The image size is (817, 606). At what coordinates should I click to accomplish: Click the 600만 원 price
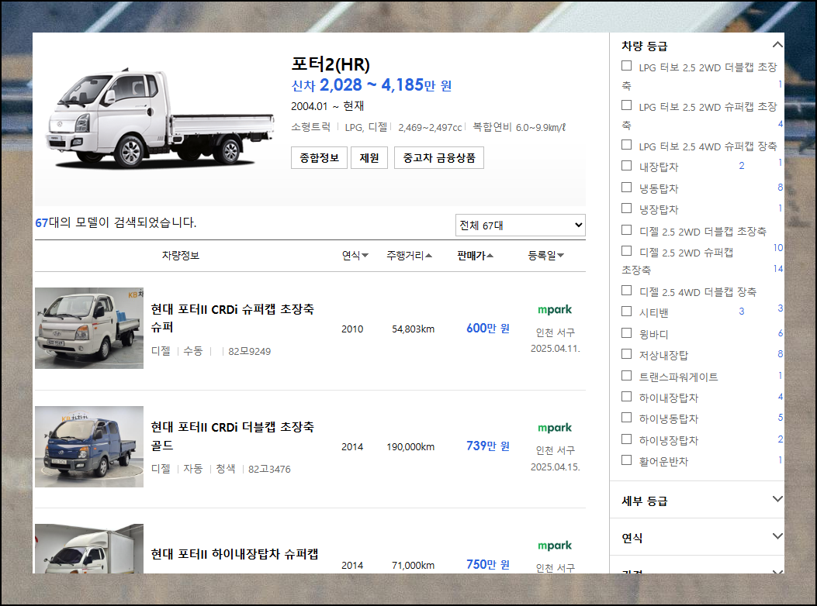click(488, 329)
